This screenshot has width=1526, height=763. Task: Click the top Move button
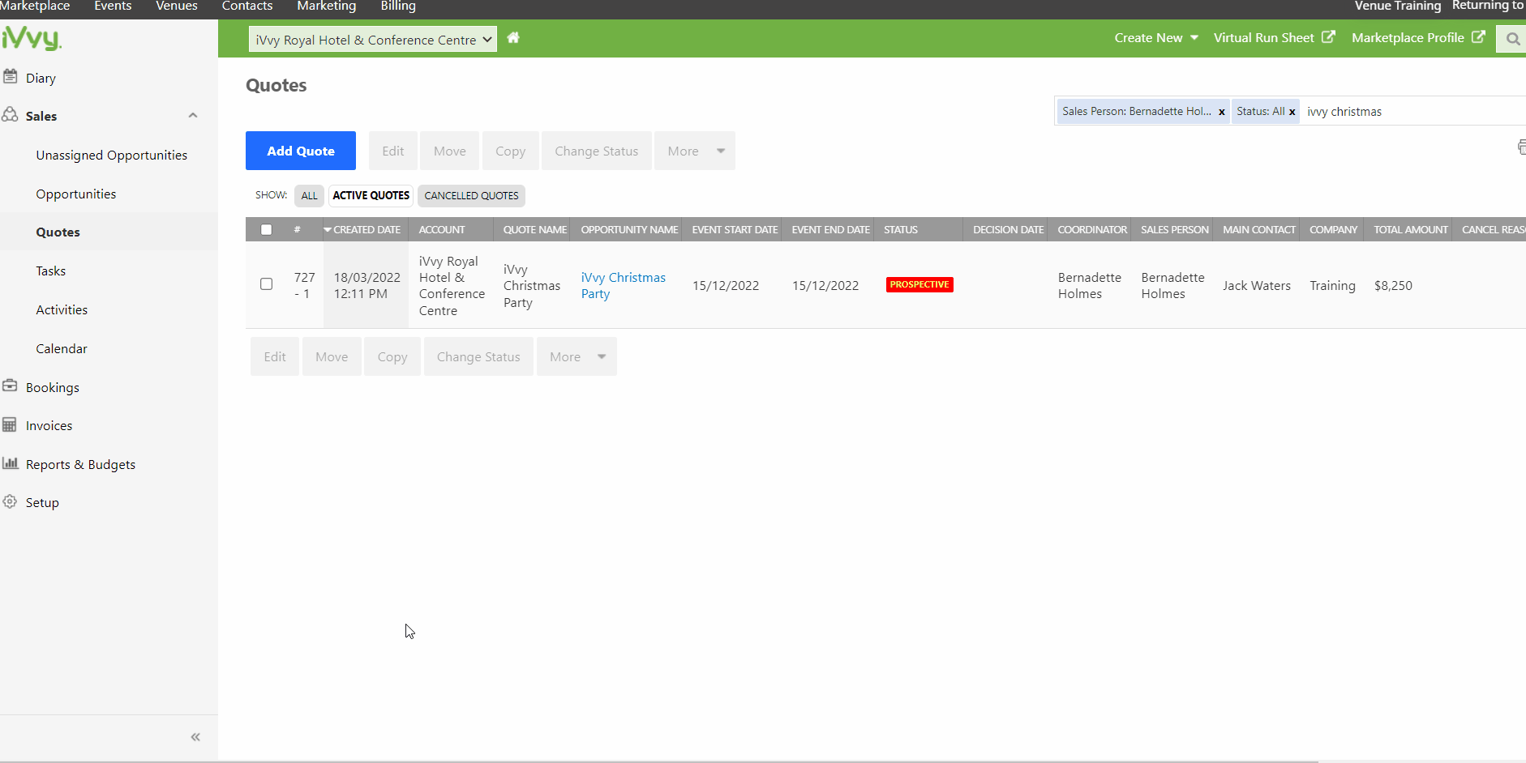[x=450, y=151]
